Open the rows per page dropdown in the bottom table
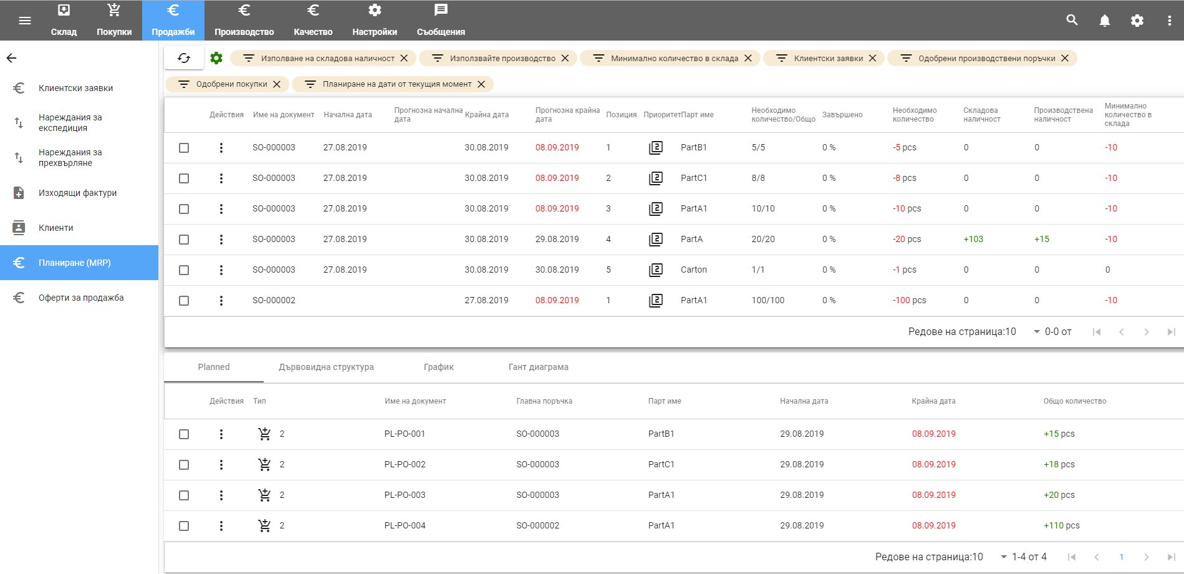The image size is (1184, 574). (x=1003, y=557)
